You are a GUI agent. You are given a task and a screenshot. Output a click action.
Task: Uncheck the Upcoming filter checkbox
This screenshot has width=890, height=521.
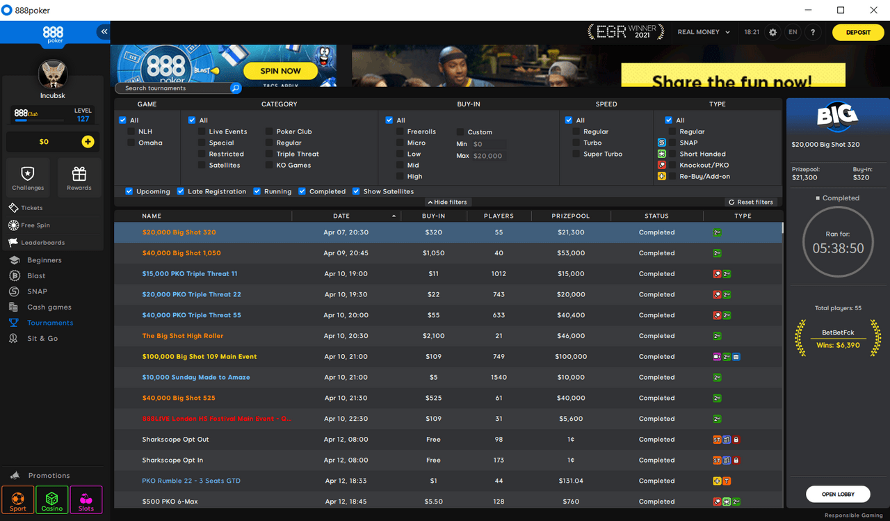[x=129, y=191]
